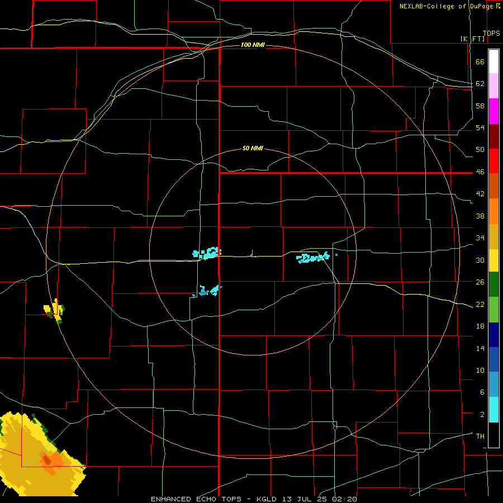This screenshot has height=503, width=503.
Task: Click the 22 legend value
Action: [480, 304]
